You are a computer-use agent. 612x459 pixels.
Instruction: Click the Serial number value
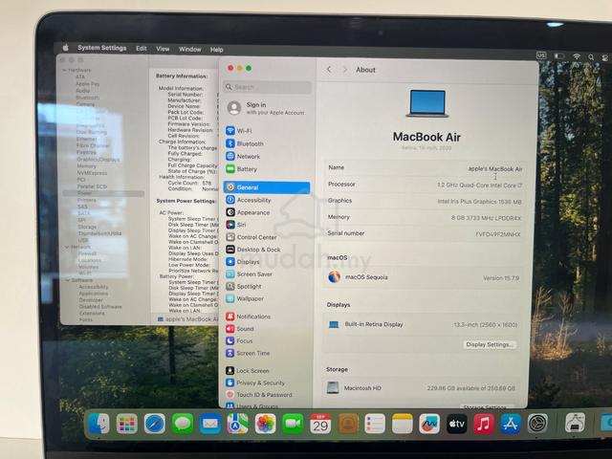[x=497, y=234]
